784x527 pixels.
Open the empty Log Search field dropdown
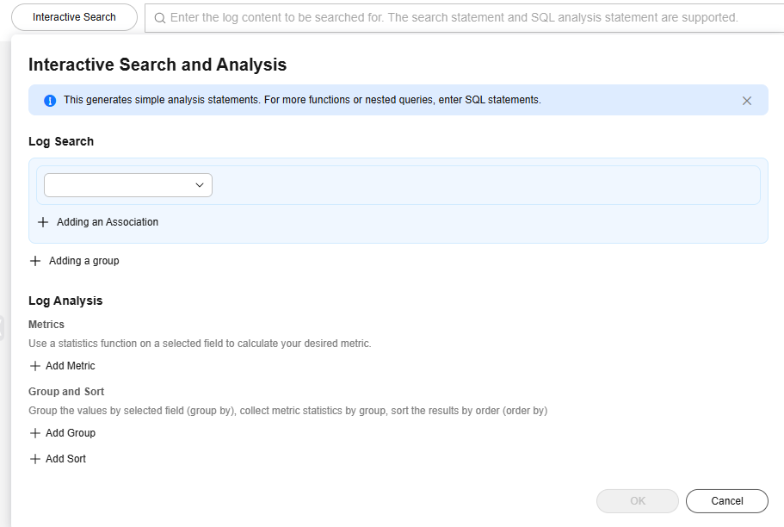(119, 185)
